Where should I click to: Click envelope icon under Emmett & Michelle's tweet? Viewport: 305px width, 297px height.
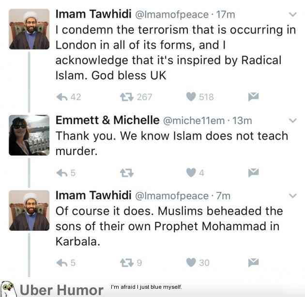(254, 172)
